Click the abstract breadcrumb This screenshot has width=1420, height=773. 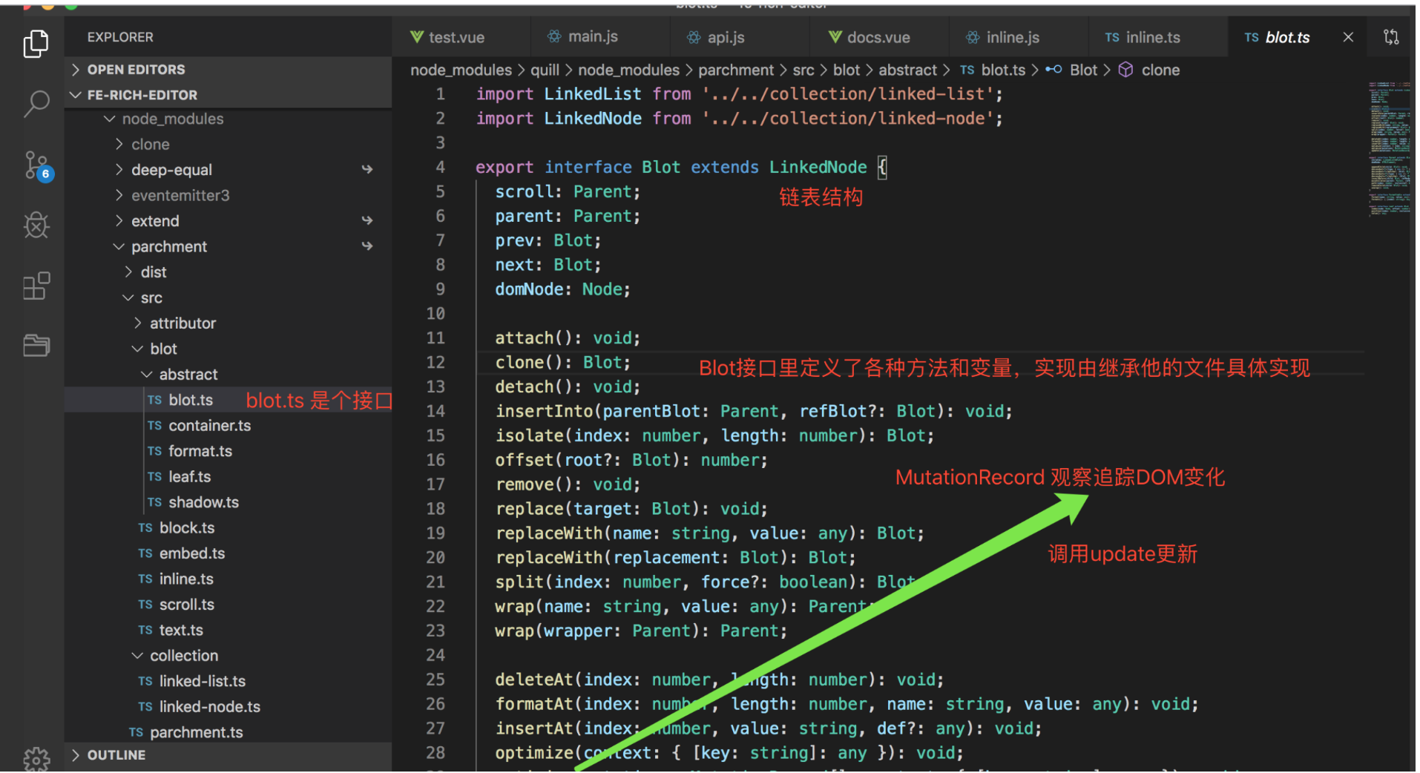pos(908,70)
